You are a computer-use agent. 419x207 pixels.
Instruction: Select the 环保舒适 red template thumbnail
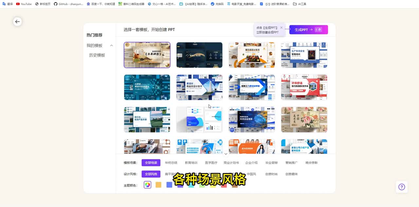(x=304, y=87)
